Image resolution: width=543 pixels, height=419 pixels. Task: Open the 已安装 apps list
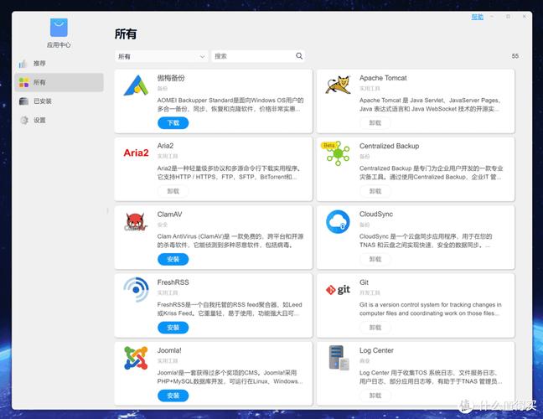pyautogui.click(x=59, y=101)
